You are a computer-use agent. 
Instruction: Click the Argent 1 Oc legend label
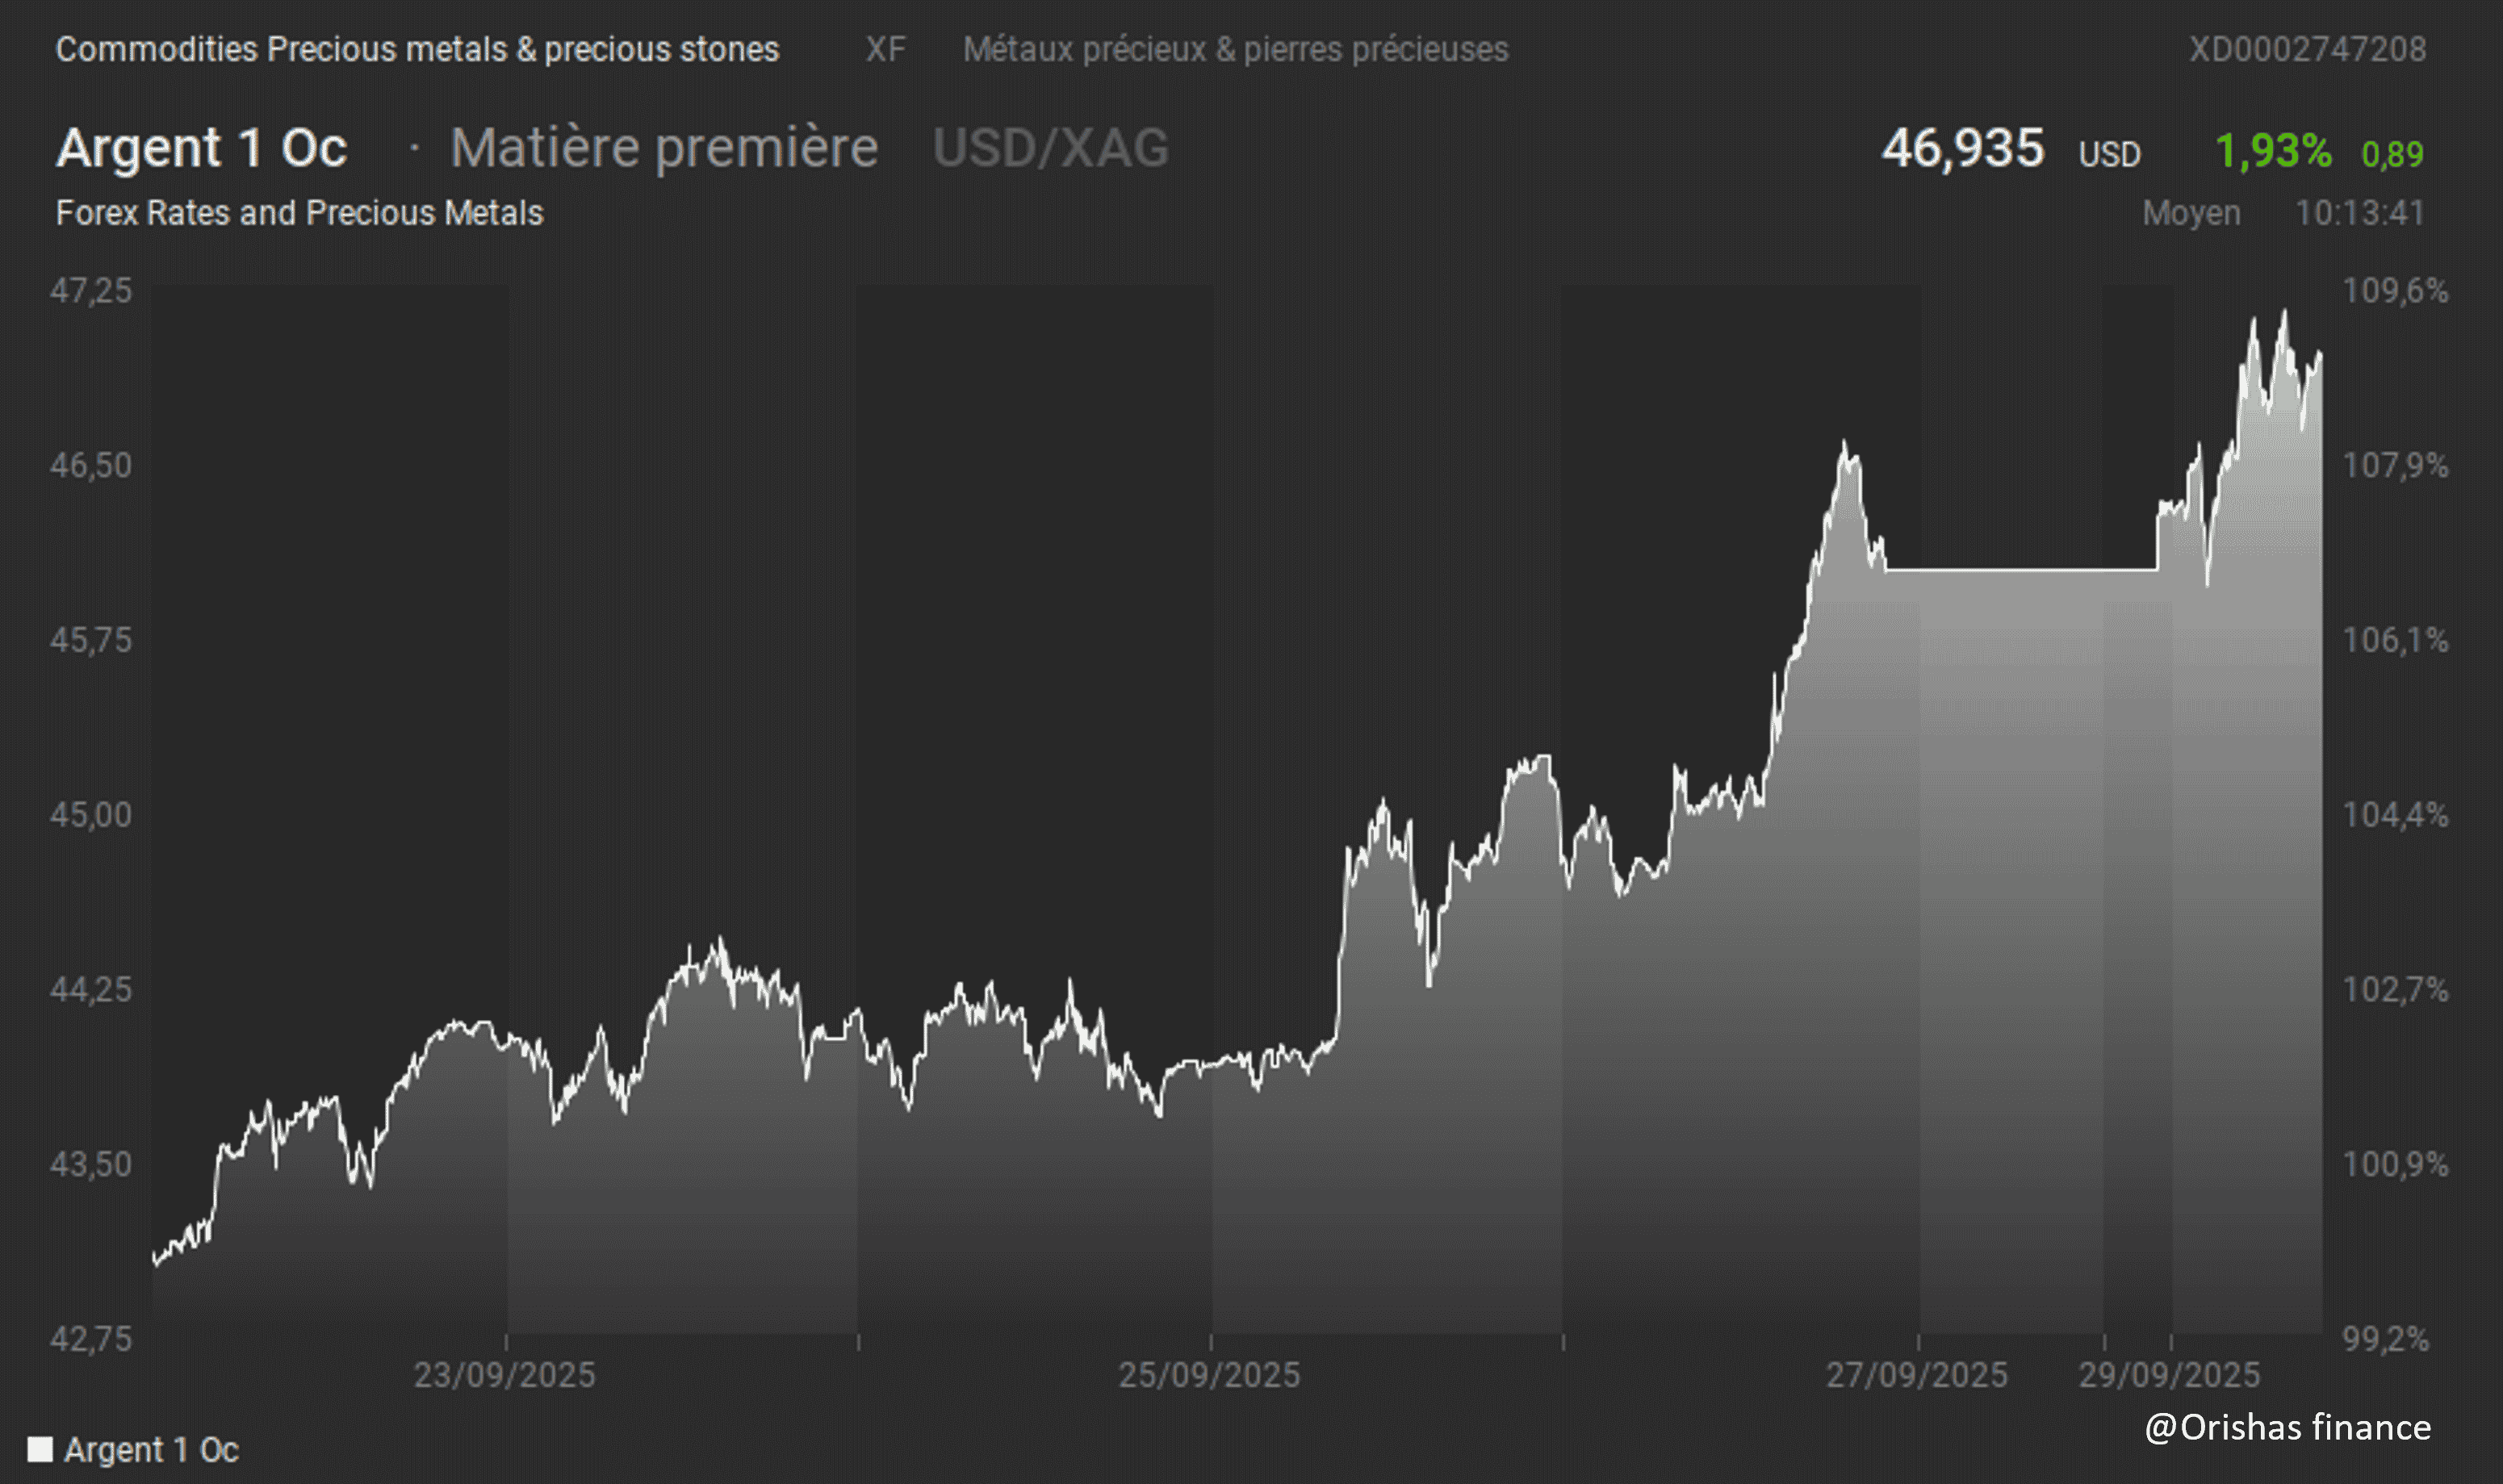click(151, 1449)
